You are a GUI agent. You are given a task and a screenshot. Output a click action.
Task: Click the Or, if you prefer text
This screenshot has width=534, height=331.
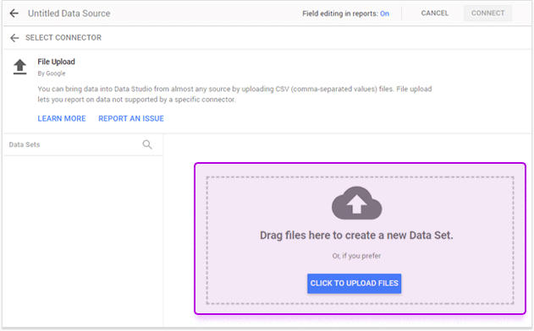(356, 256)
